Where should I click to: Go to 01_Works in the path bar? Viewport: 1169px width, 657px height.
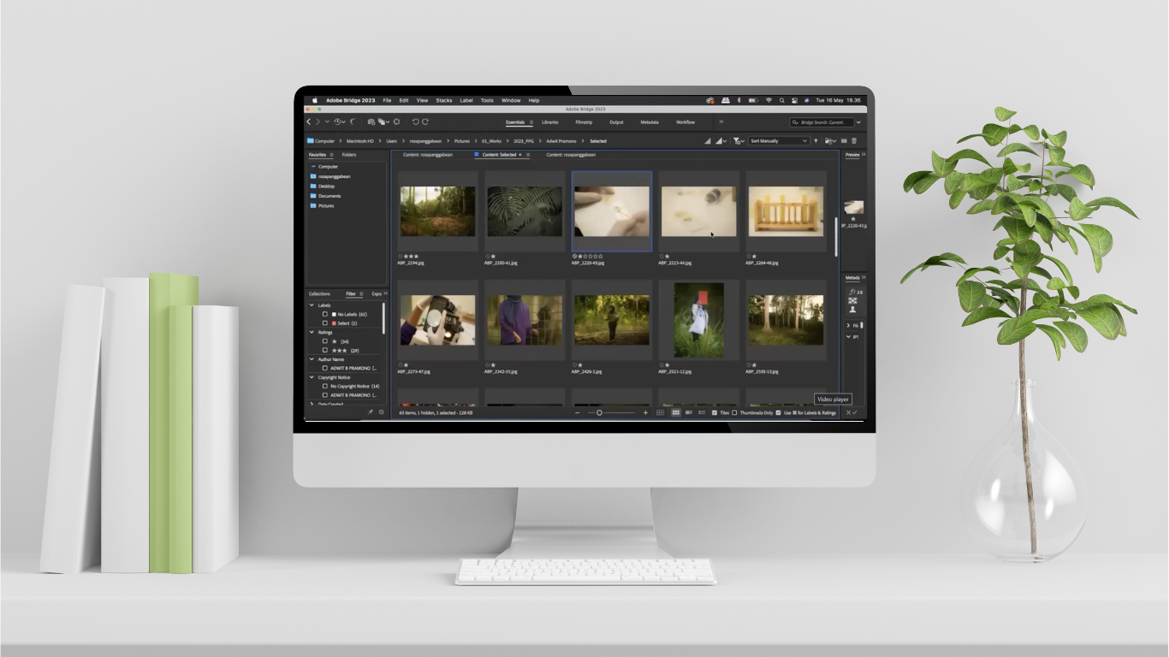(x=491, y=141)
